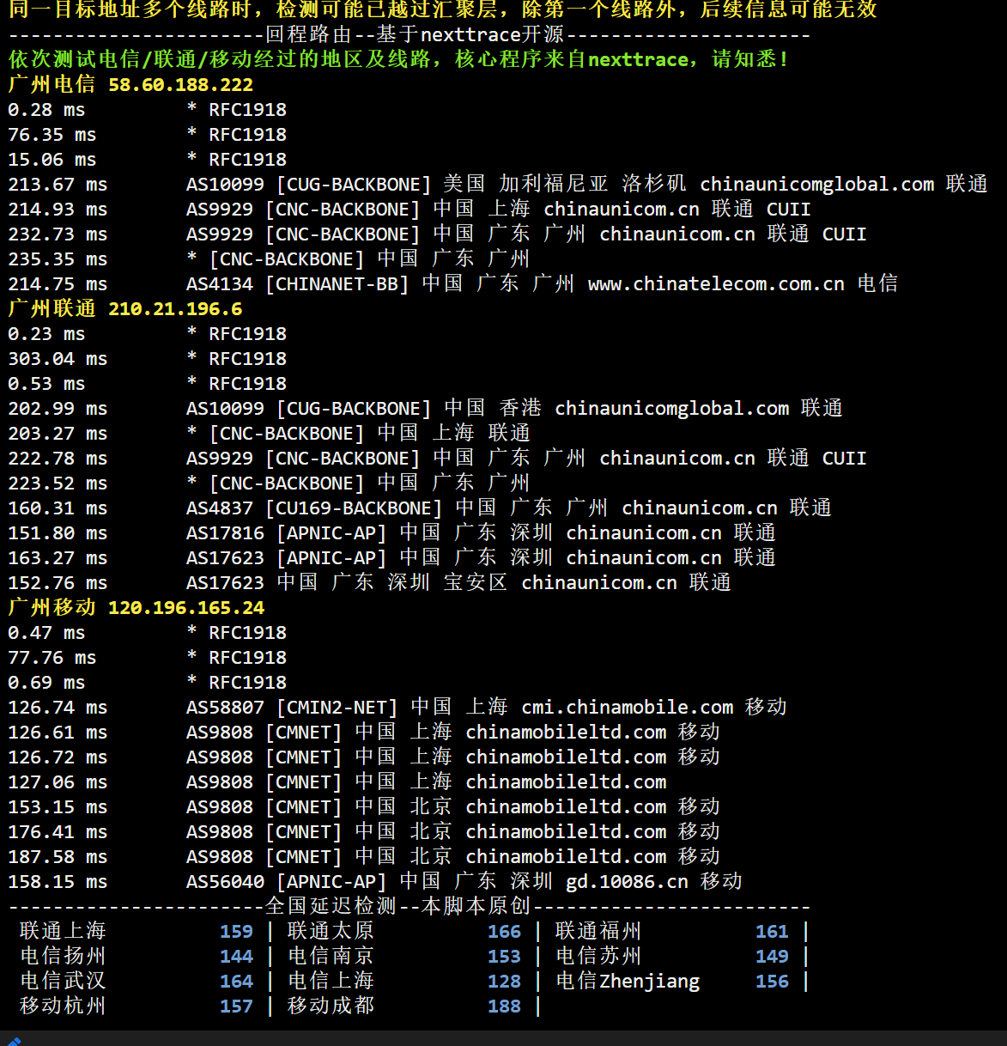Click the IP address 58.60.188.222
The width and height of the screenshot is (1007, 1046).
click(x=180, y=85)
